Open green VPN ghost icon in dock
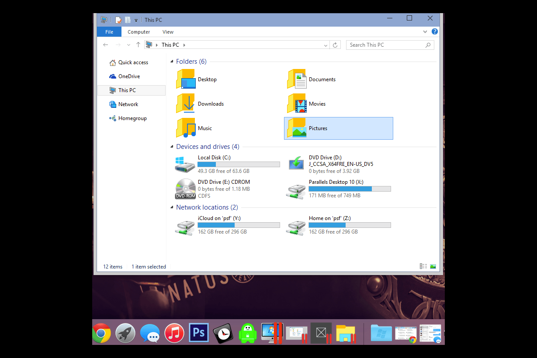Viewport: 537px width, 358px height. click(x=247, y=334)
